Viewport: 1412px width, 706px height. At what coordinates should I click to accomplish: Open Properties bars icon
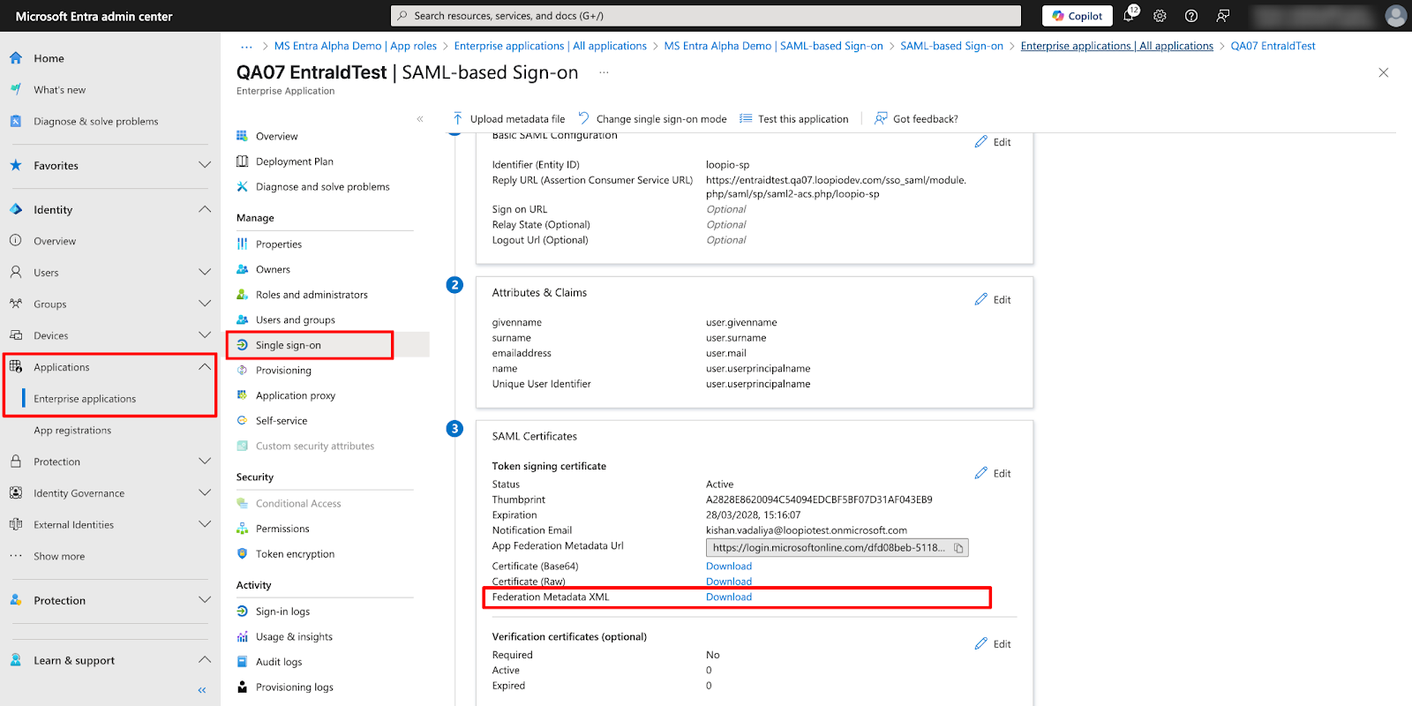click(242, 244)
